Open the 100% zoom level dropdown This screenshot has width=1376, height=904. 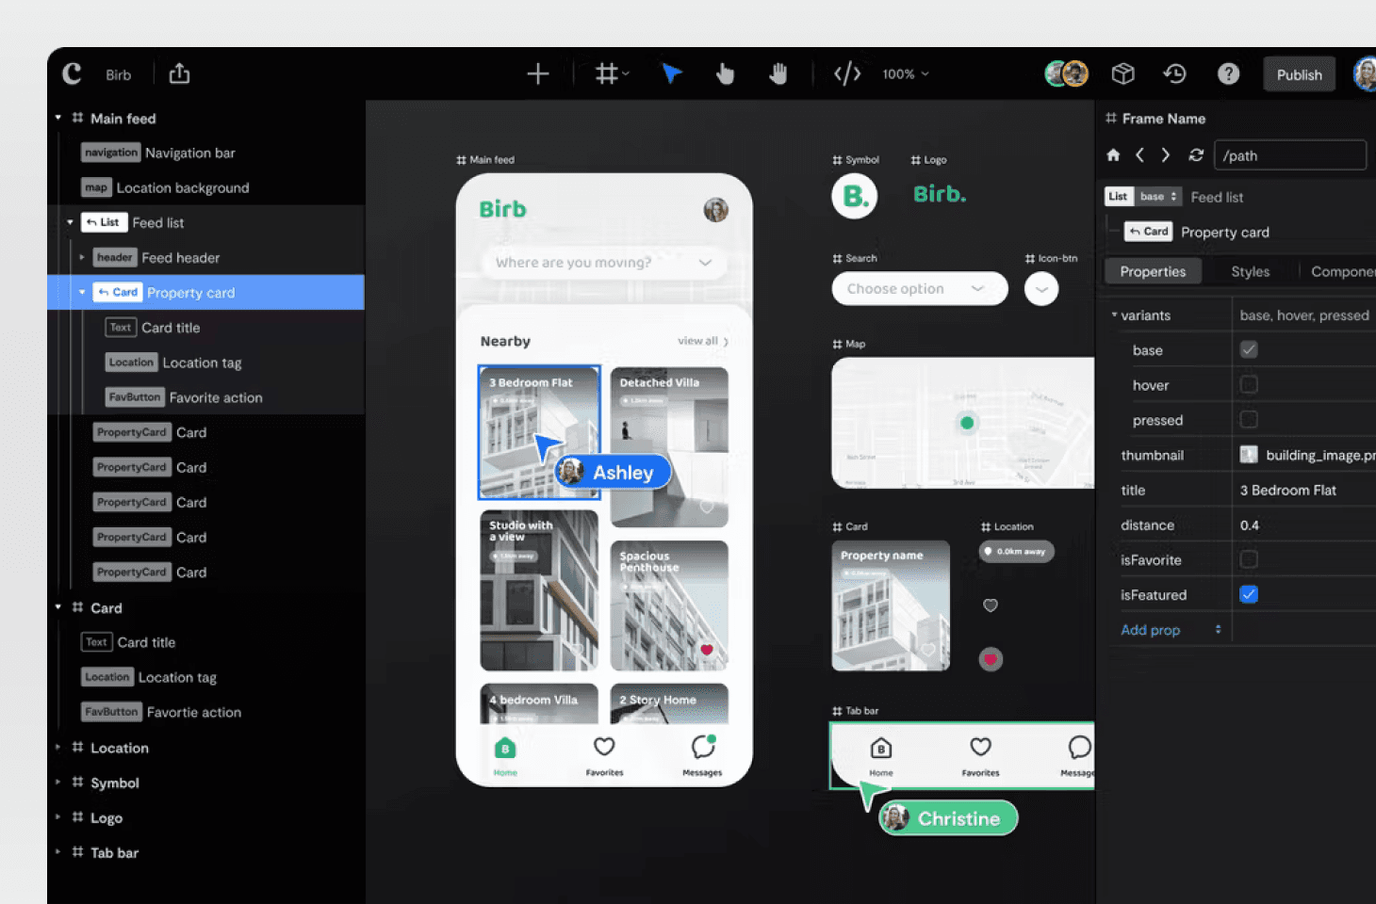click(x=905, y=73)
